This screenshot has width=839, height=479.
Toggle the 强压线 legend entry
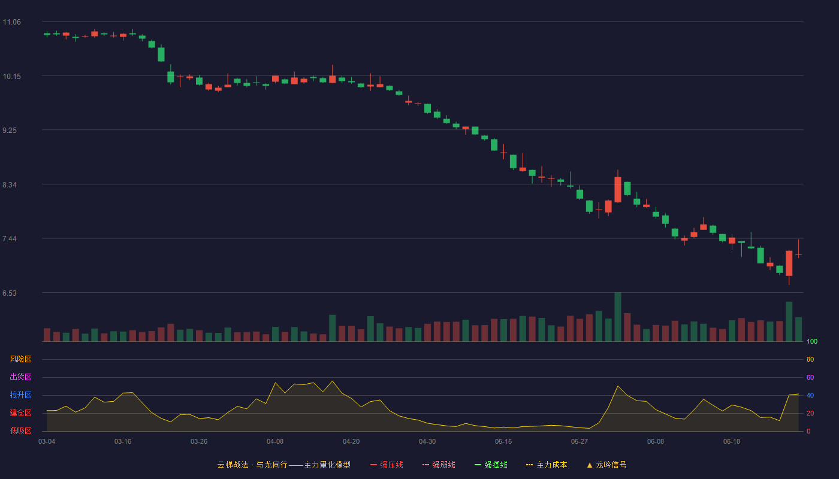tap(387, 465)
